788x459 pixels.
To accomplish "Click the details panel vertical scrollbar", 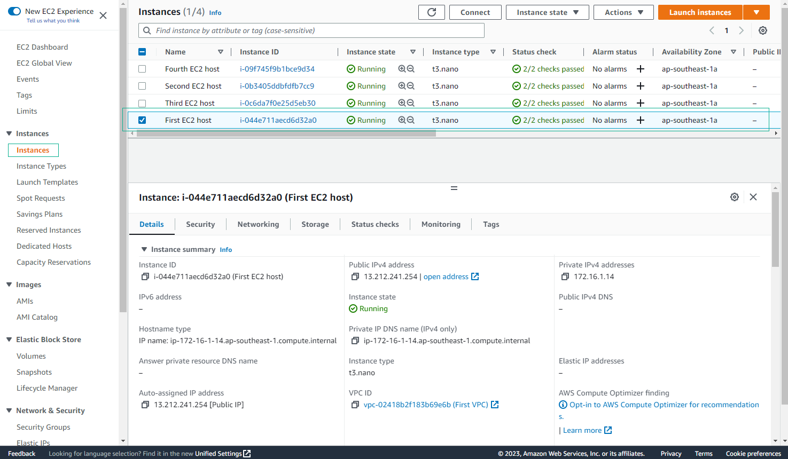I will 776,230.
